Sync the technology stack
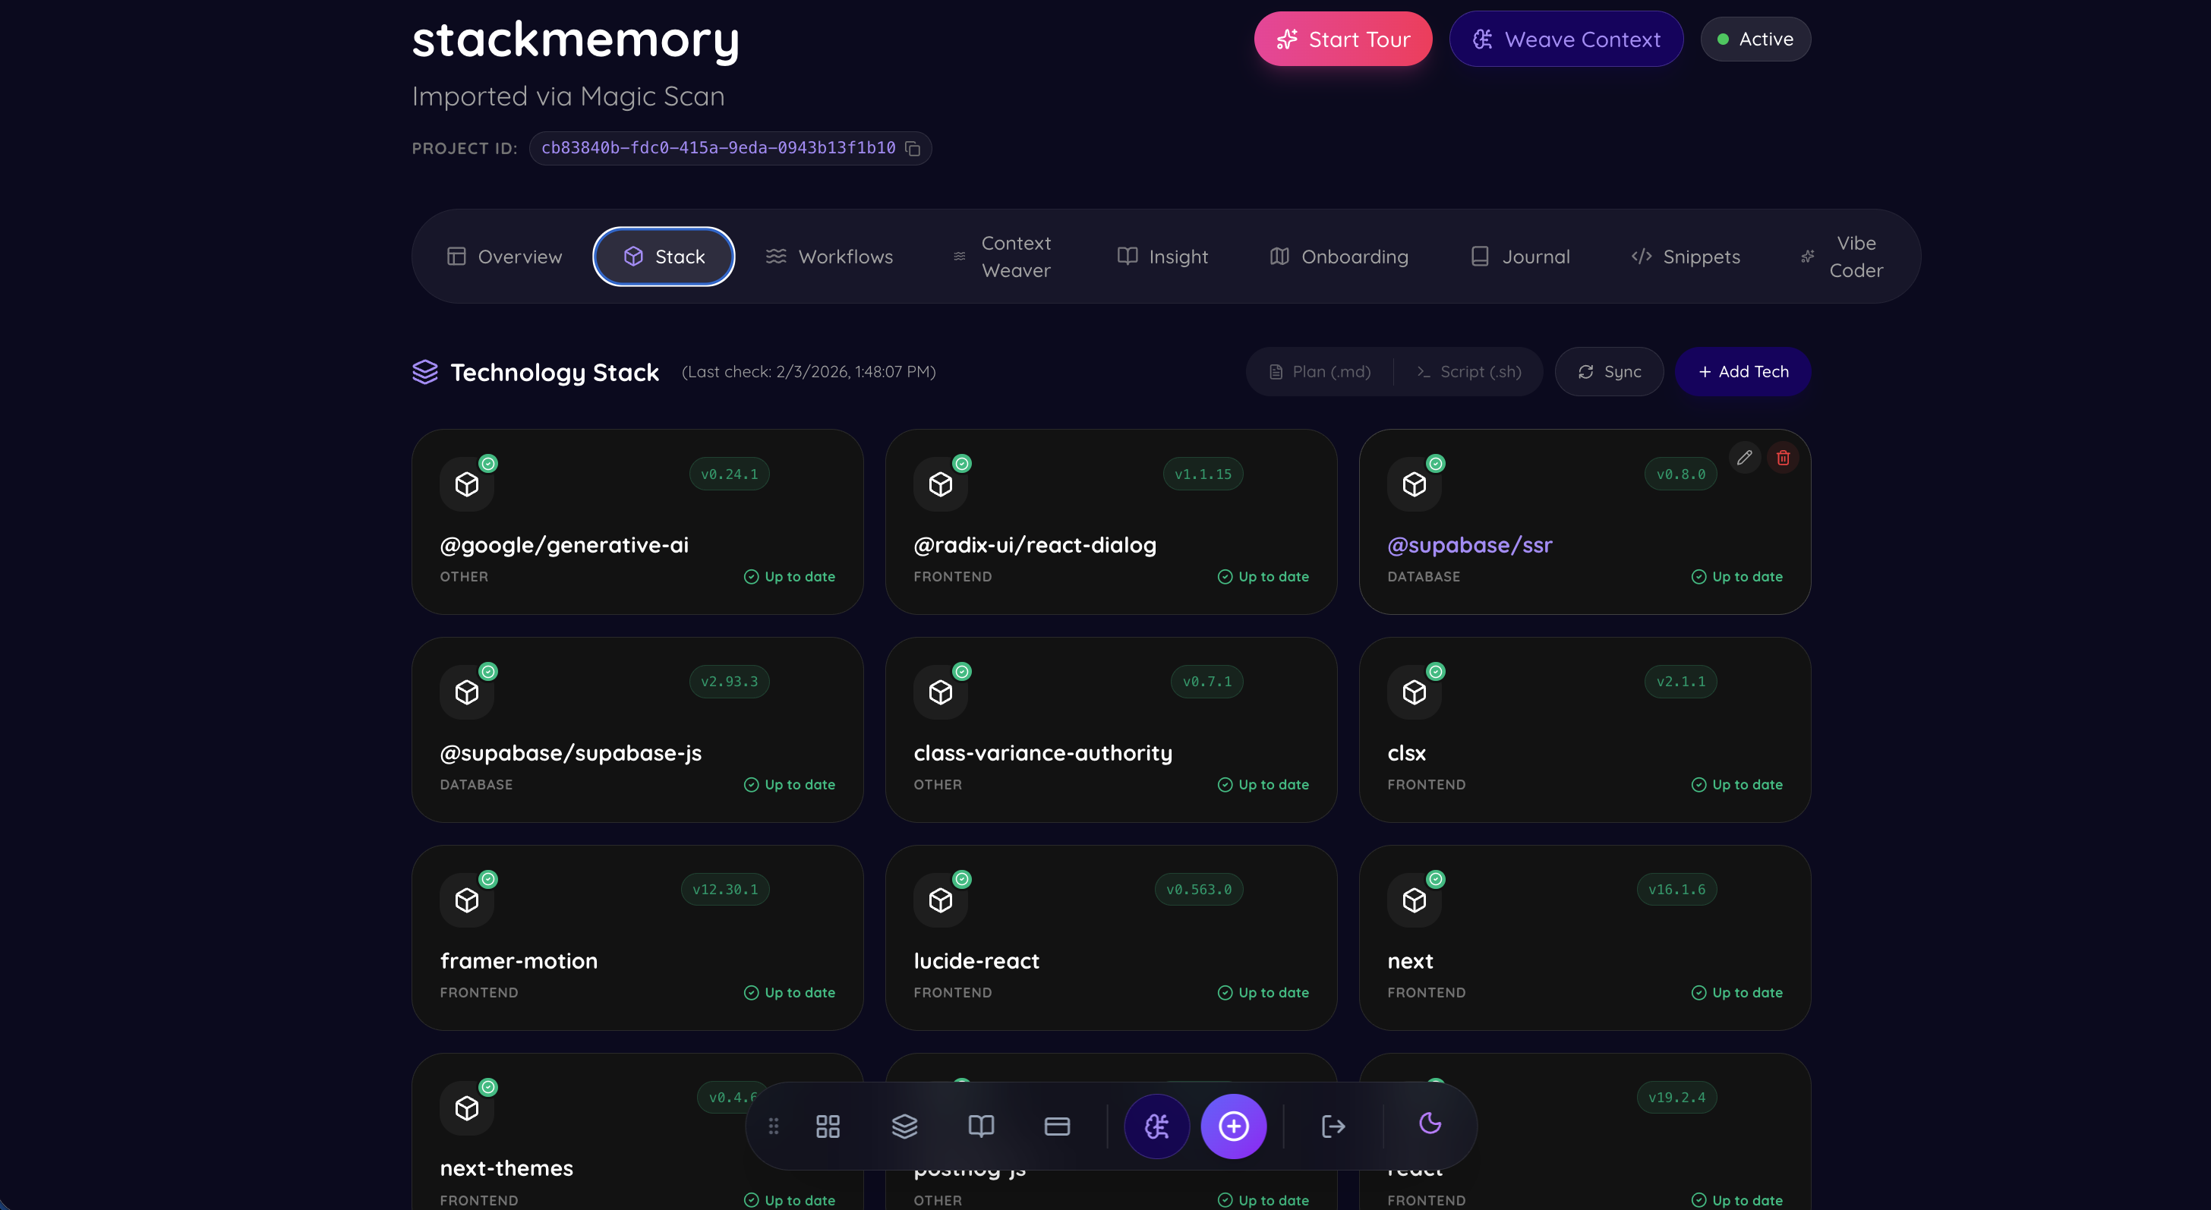Screen dimensions: 2211x1210 coord(1610,372)
